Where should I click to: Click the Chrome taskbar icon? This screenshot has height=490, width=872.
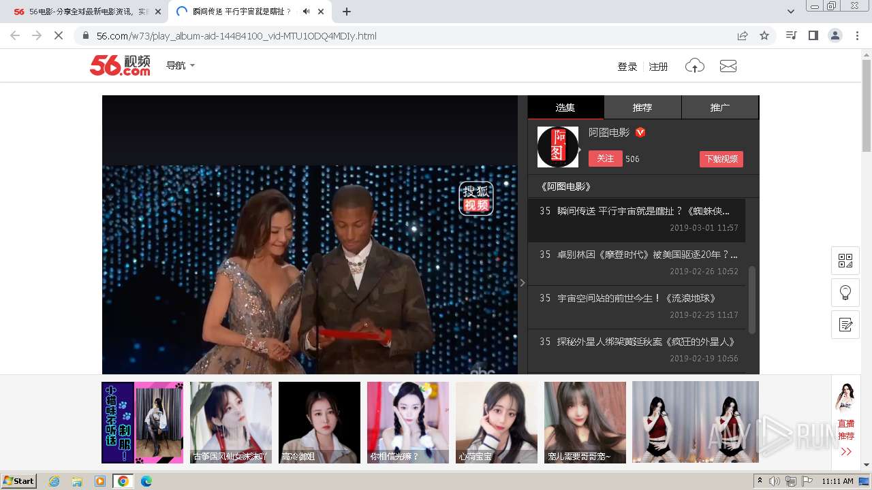click(123, 481)
